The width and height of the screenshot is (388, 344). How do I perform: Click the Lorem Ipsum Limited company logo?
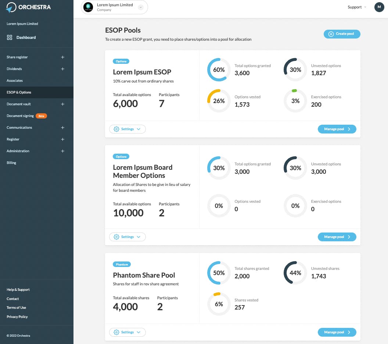88,7
